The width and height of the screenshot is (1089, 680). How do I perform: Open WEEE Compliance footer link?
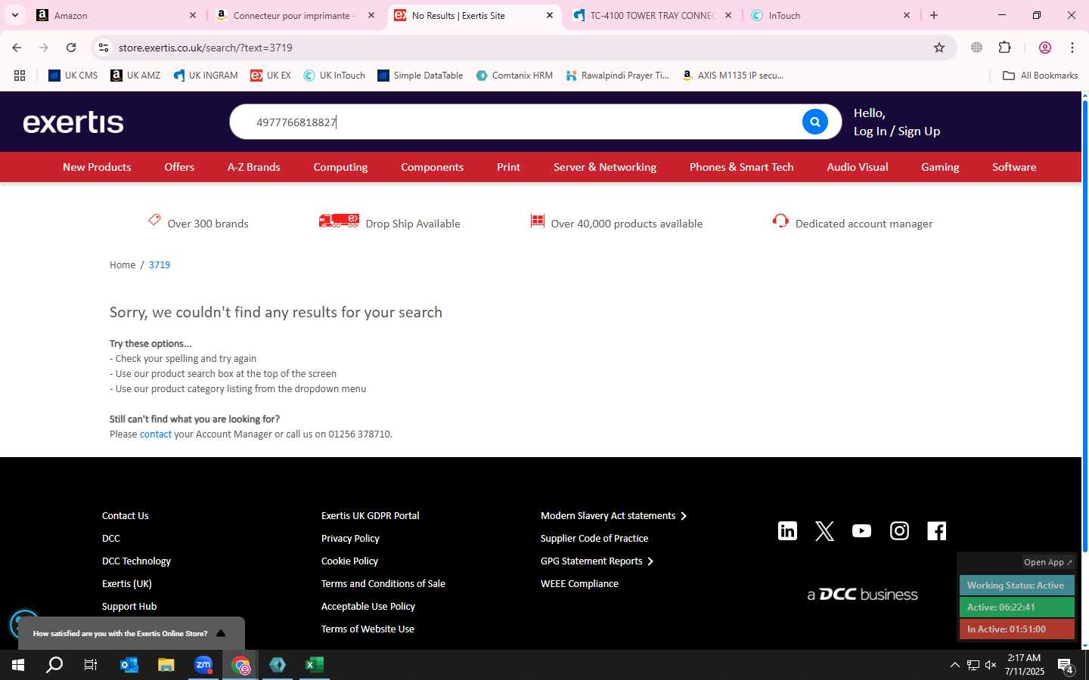coord(579,584)
